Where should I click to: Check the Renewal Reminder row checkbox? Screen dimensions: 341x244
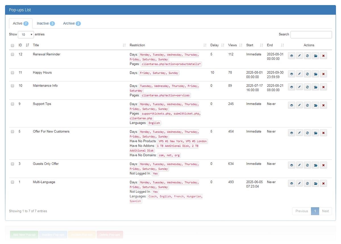point(13,54)
